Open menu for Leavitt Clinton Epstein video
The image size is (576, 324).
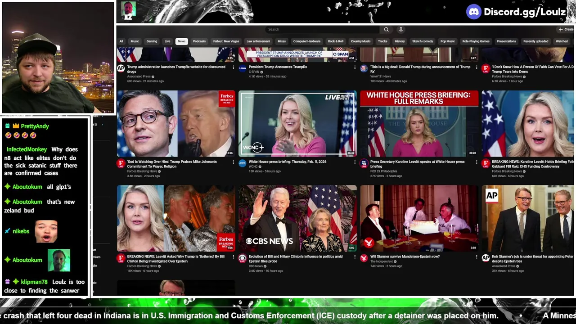click(233, 257)
